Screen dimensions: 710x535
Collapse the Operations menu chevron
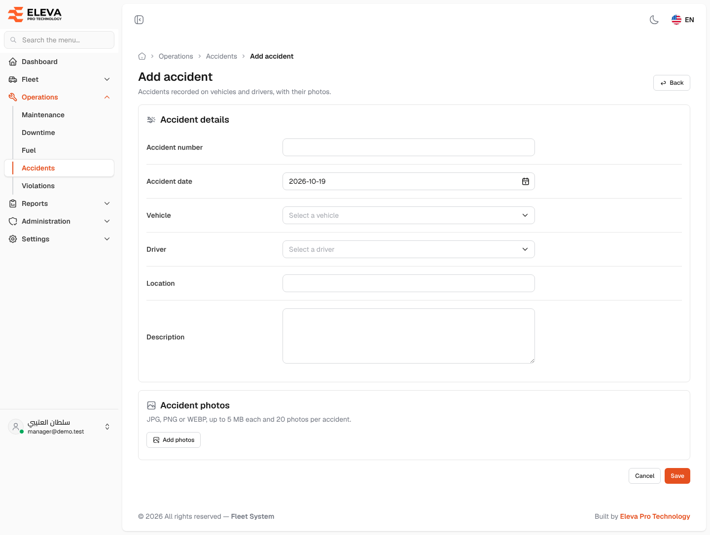tap(107, 97)
